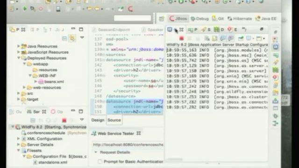Enable Prompt for Basic Authentication checkbox
This screenshot has height=168, width=299.
(x=100, y=161)
